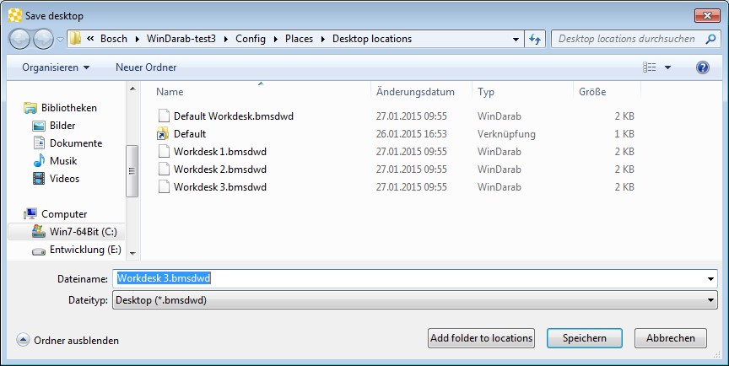Viewport: 729px width, 366px height.
Task: Open the view options dropdown arrow
Action: click(668, 67)
